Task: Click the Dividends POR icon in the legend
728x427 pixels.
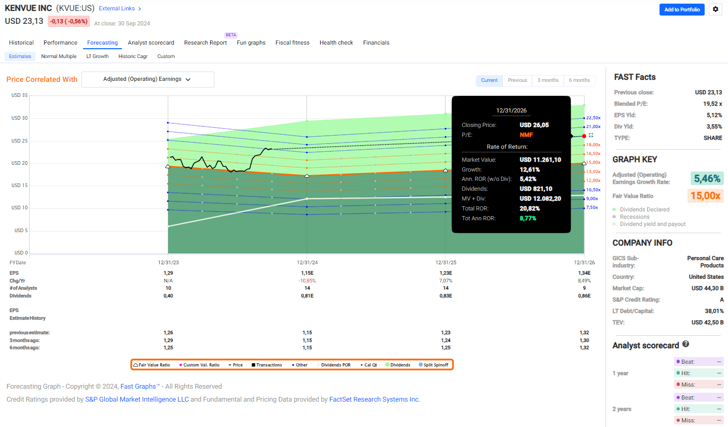Action: click(317, 364)
